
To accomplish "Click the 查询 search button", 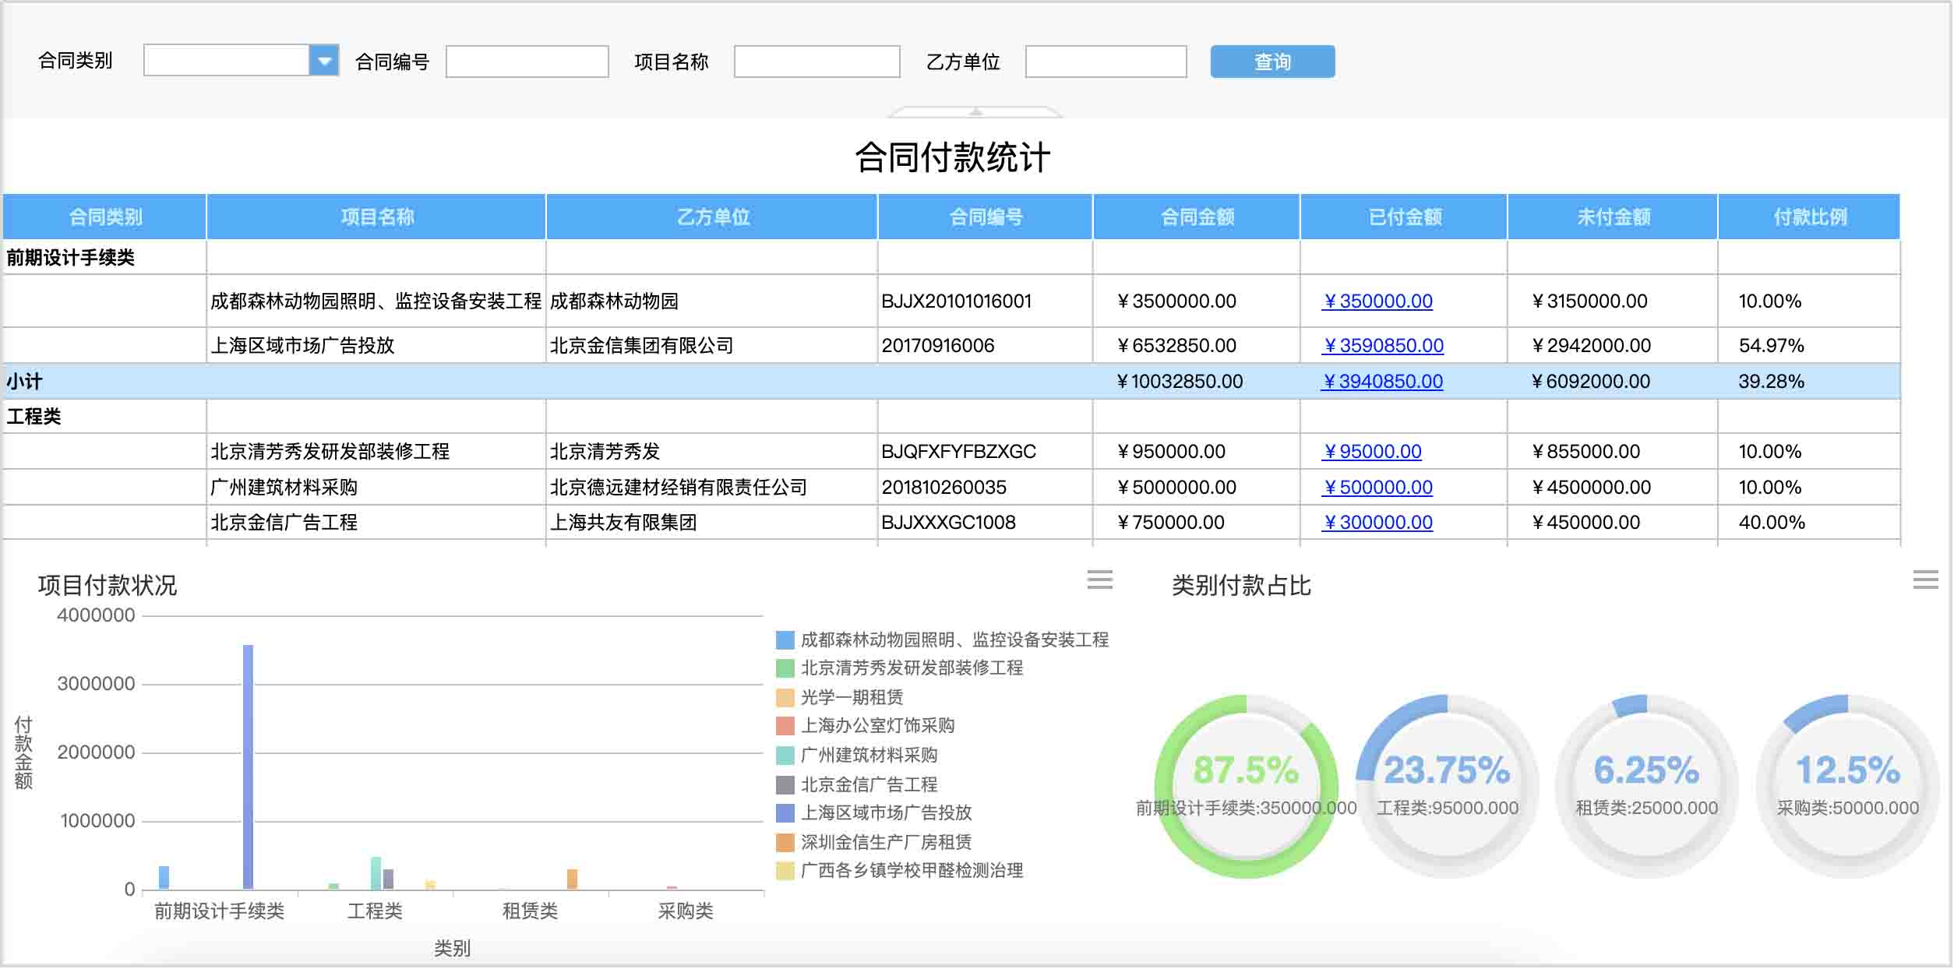I will (x=1273, y=62).
